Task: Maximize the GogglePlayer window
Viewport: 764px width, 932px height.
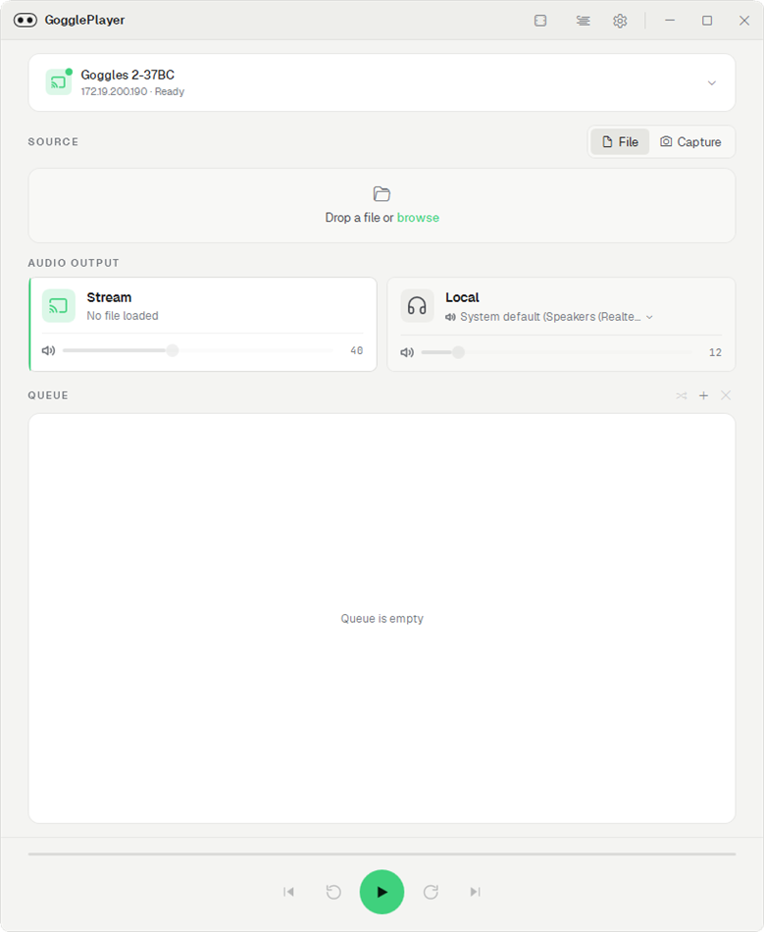Action: point(707,21)
